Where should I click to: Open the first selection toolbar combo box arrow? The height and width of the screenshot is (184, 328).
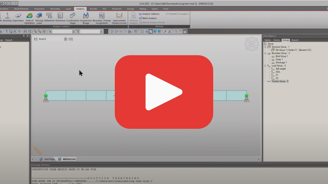[74, 31]
